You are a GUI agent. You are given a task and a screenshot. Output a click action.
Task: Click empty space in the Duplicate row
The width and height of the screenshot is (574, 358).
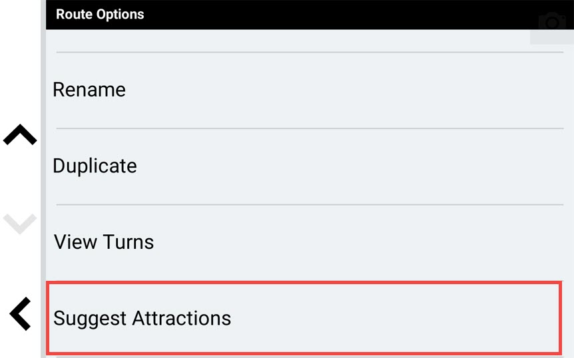coord(348,167)
